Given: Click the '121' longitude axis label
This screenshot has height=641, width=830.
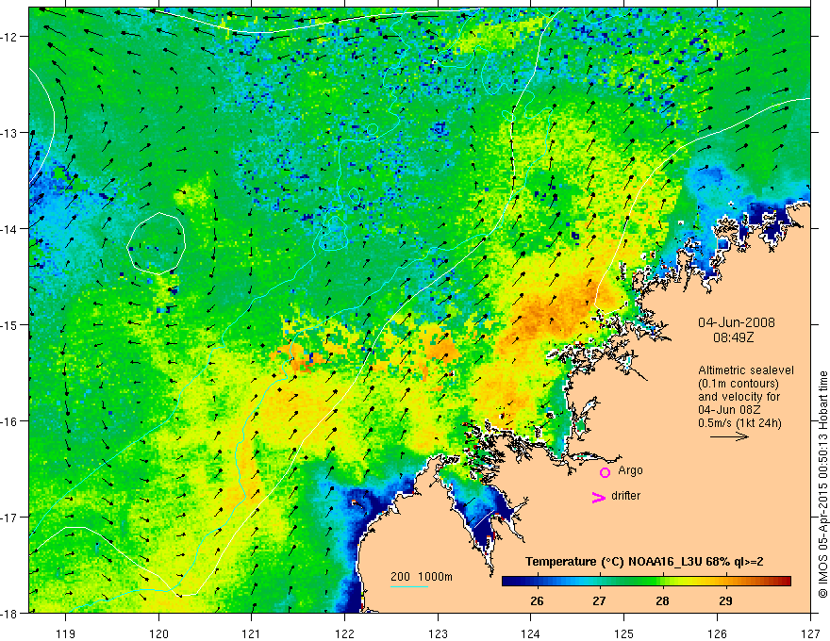Looking at the screenshot, I should click(x=252, y=633).
